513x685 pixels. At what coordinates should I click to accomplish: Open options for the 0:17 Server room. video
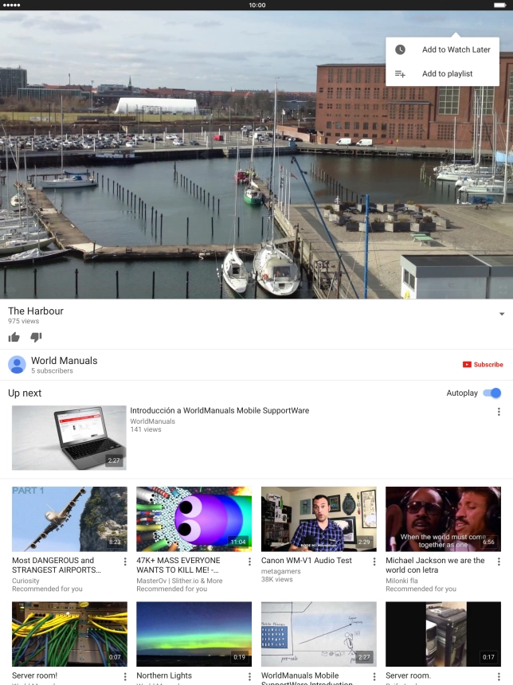coord(499,676)
